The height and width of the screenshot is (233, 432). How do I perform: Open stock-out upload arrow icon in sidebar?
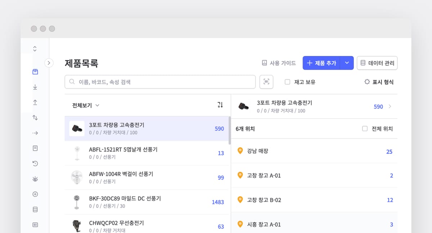point(35,102)
